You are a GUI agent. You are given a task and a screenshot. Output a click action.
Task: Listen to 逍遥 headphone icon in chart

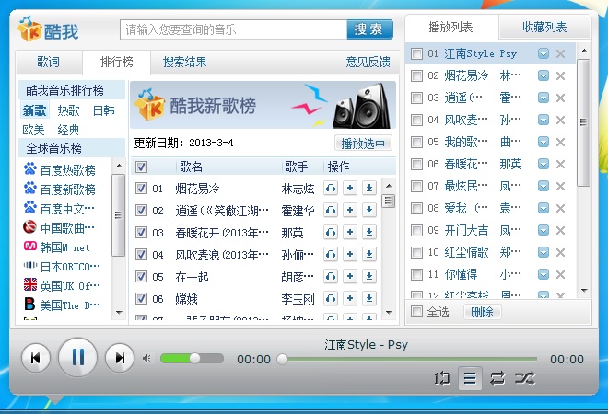point(331,211)
